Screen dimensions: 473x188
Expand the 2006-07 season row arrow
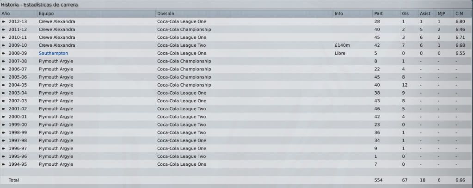pyautogui.click(x=4, y=69)
